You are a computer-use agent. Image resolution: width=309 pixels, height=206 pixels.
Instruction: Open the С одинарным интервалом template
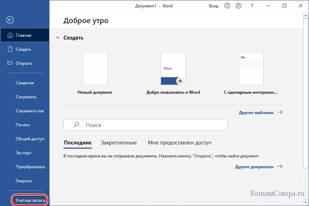[x=251, y=69]
